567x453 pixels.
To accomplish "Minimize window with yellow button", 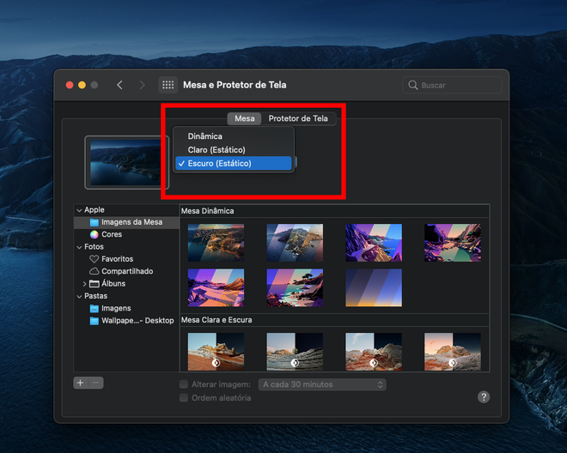I will tap(82, 85).
